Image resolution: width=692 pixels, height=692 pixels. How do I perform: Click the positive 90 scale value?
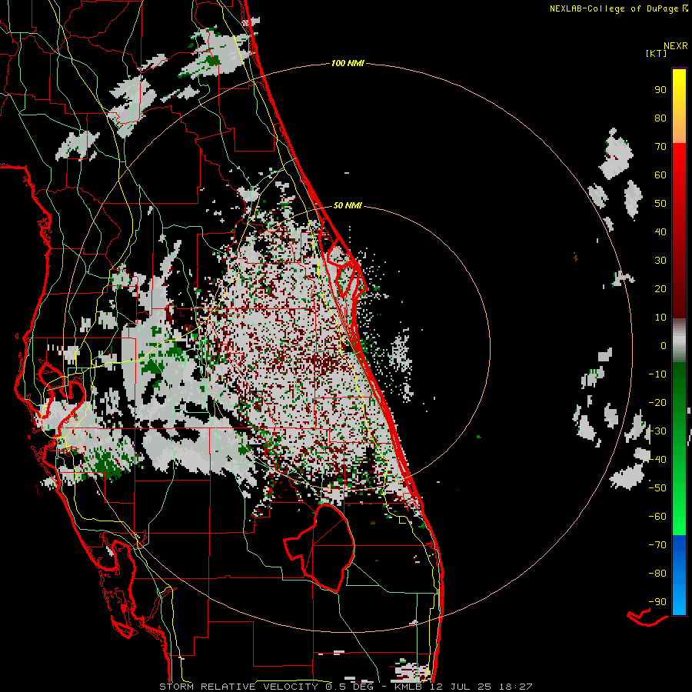[660, 90]
